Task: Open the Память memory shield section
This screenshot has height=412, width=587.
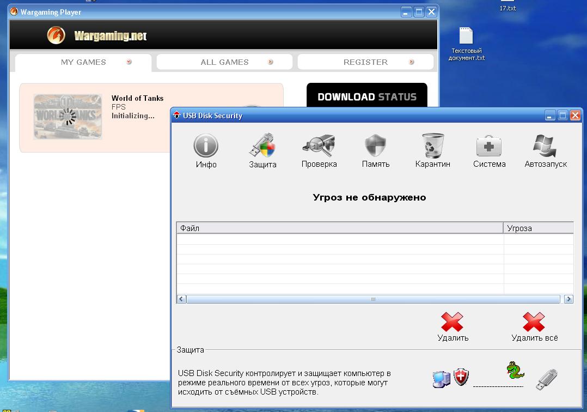Action: [x=376, y=150]
